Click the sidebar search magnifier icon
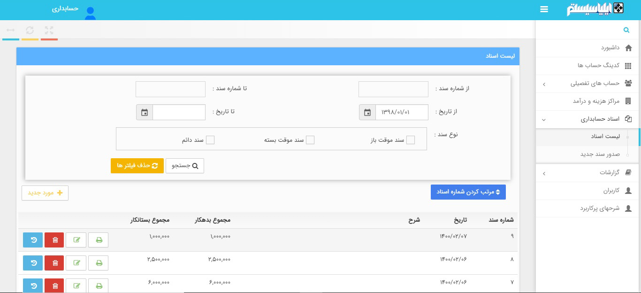The width and height of the screenshot is (641, 293). [626, 30]
